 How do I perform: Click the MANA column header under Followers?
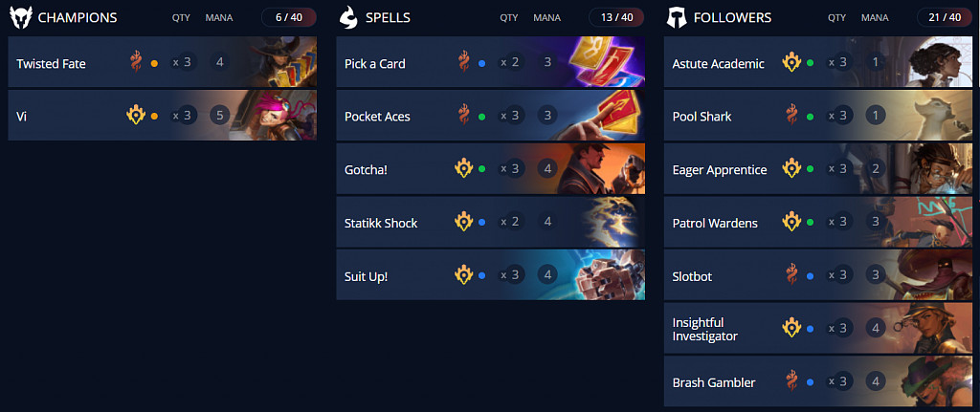click(x=875, y=17)
